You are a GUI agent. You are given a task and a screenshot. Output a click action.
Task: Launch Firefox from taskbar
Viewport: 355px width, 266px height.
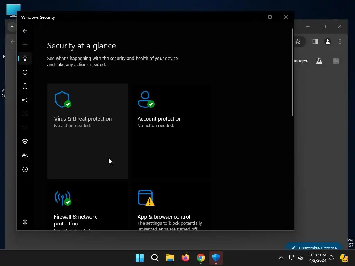185,258
